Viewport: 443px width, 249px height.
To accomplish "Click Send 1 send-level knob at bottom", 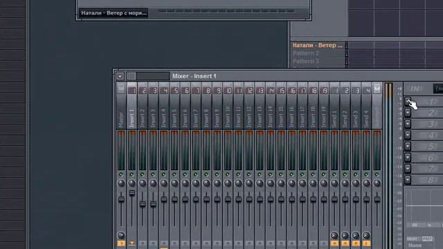I will click(x=334, y=235).
